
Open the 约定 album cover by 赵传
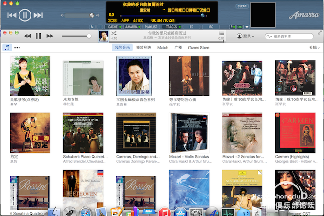pyautogui.click(x=30, y=133)
